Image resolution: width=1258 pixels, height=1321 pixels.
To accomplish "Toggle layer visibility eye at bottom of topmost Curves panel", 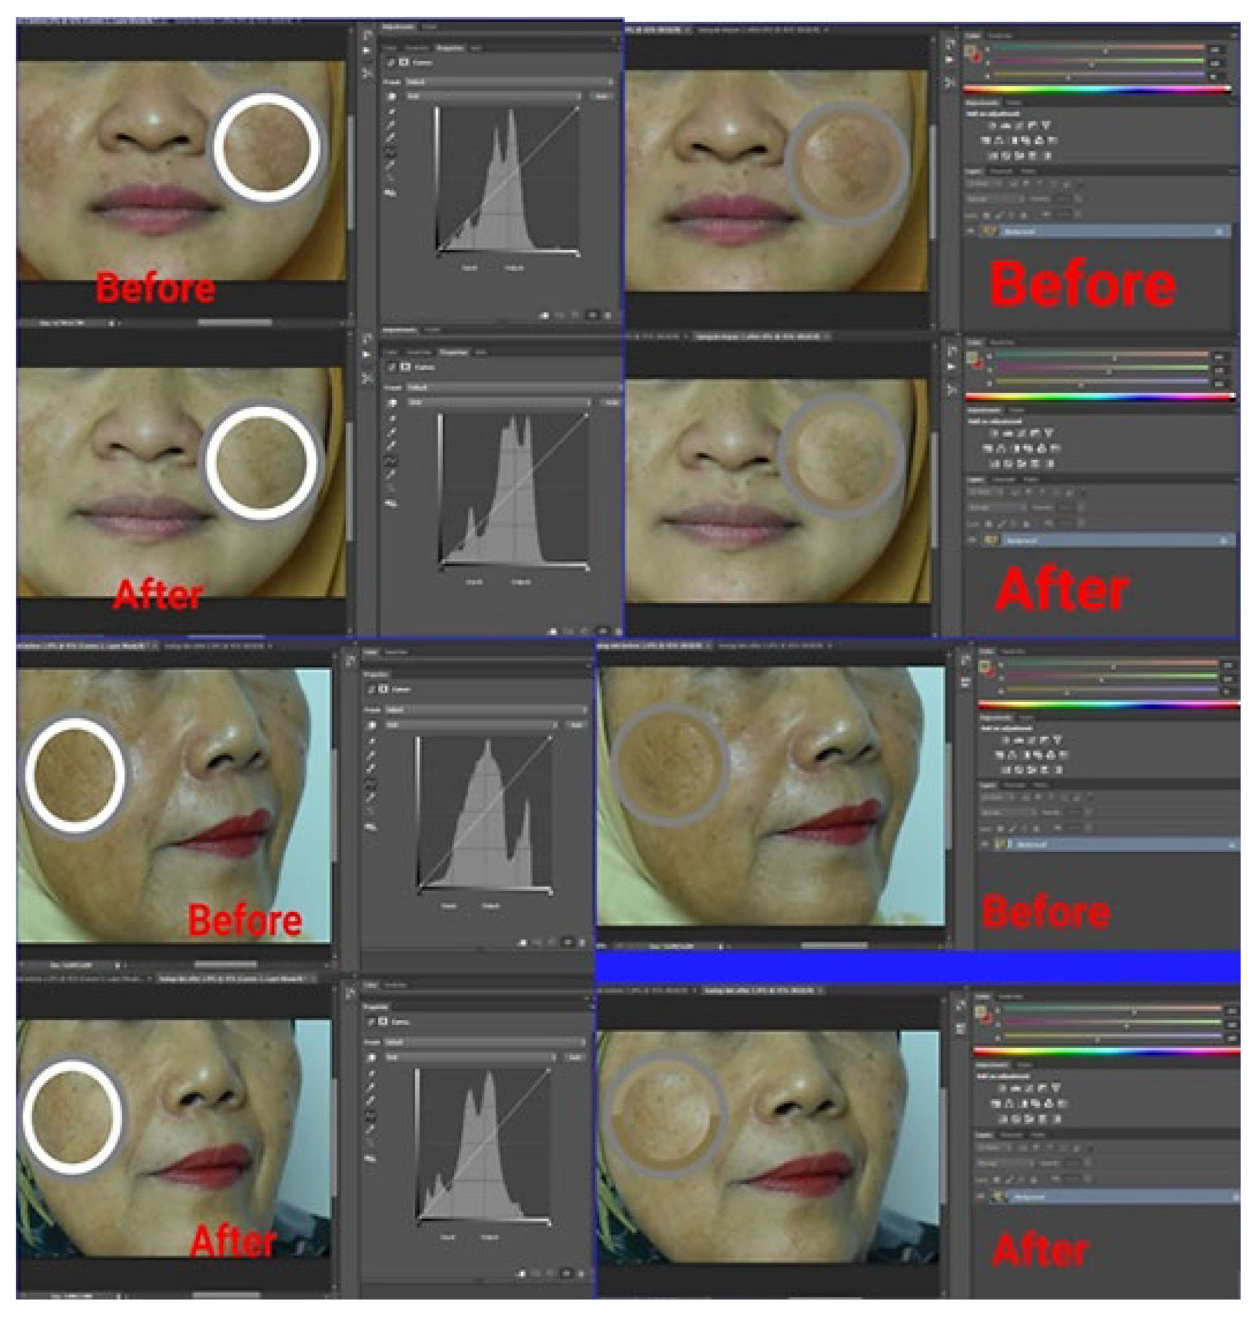I will [593, 314].
